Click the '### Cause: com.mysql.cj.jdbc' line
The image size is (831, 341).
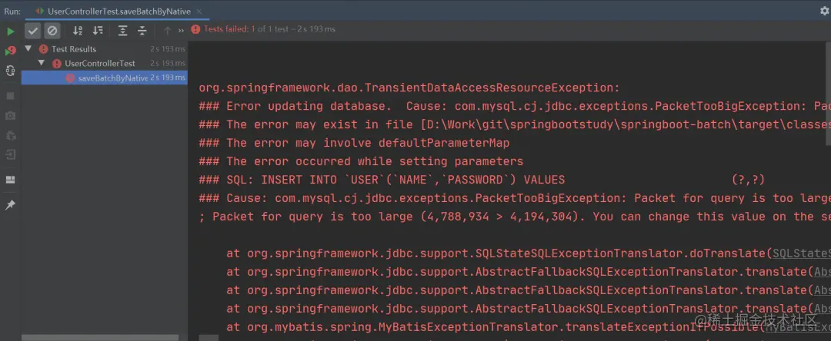[515, 198]
